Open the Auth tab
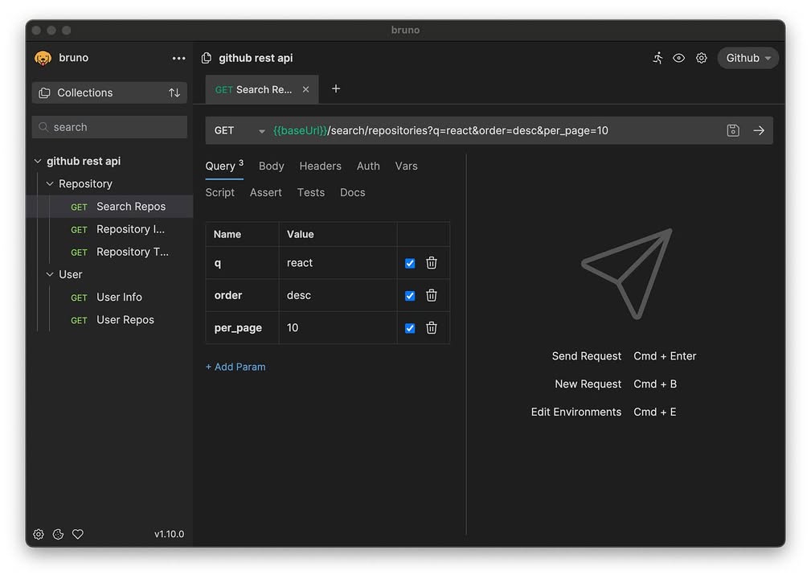The height and width of the screenshot is (579, 811). tap(368, 166)
